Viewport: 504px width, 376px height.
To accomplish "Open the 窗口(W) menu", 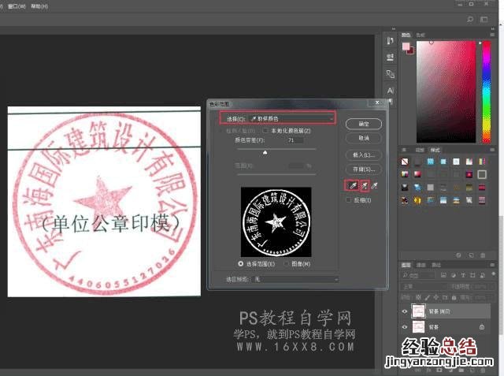I will (14, 6).
